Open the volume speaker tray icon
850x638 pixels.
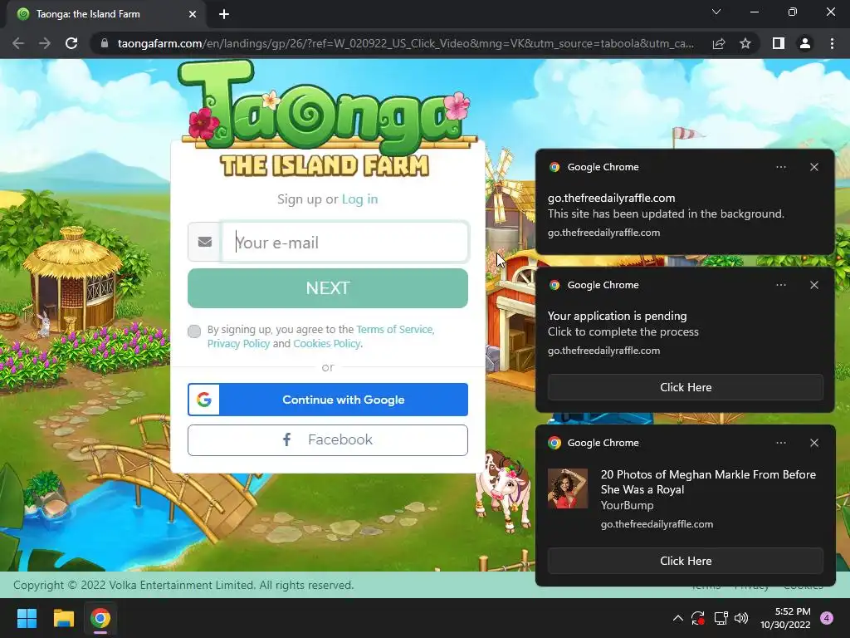[741, 618]
